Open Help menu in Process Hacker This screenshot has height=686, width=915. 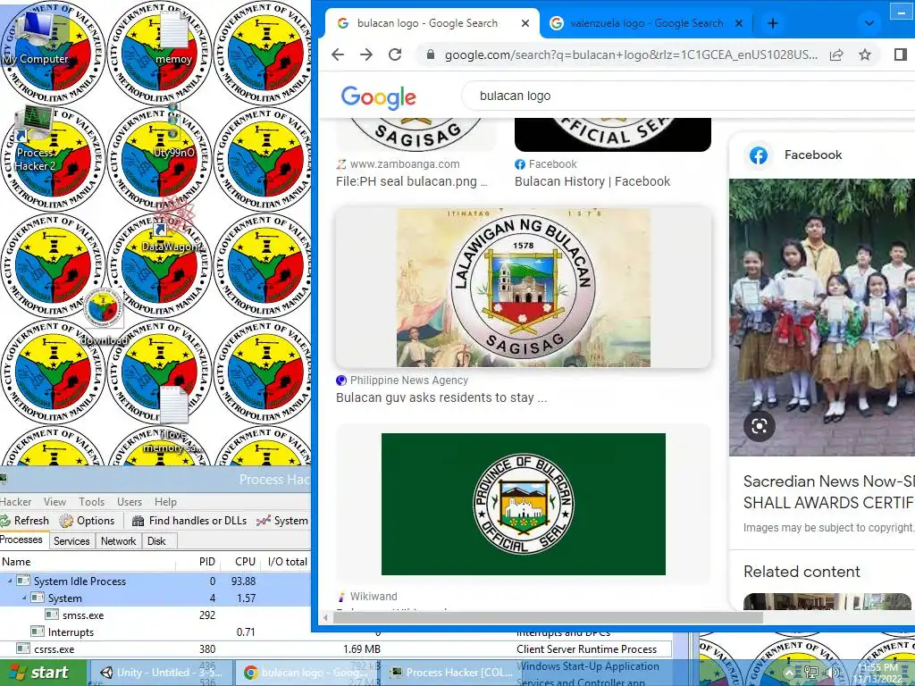click(165, 502)
